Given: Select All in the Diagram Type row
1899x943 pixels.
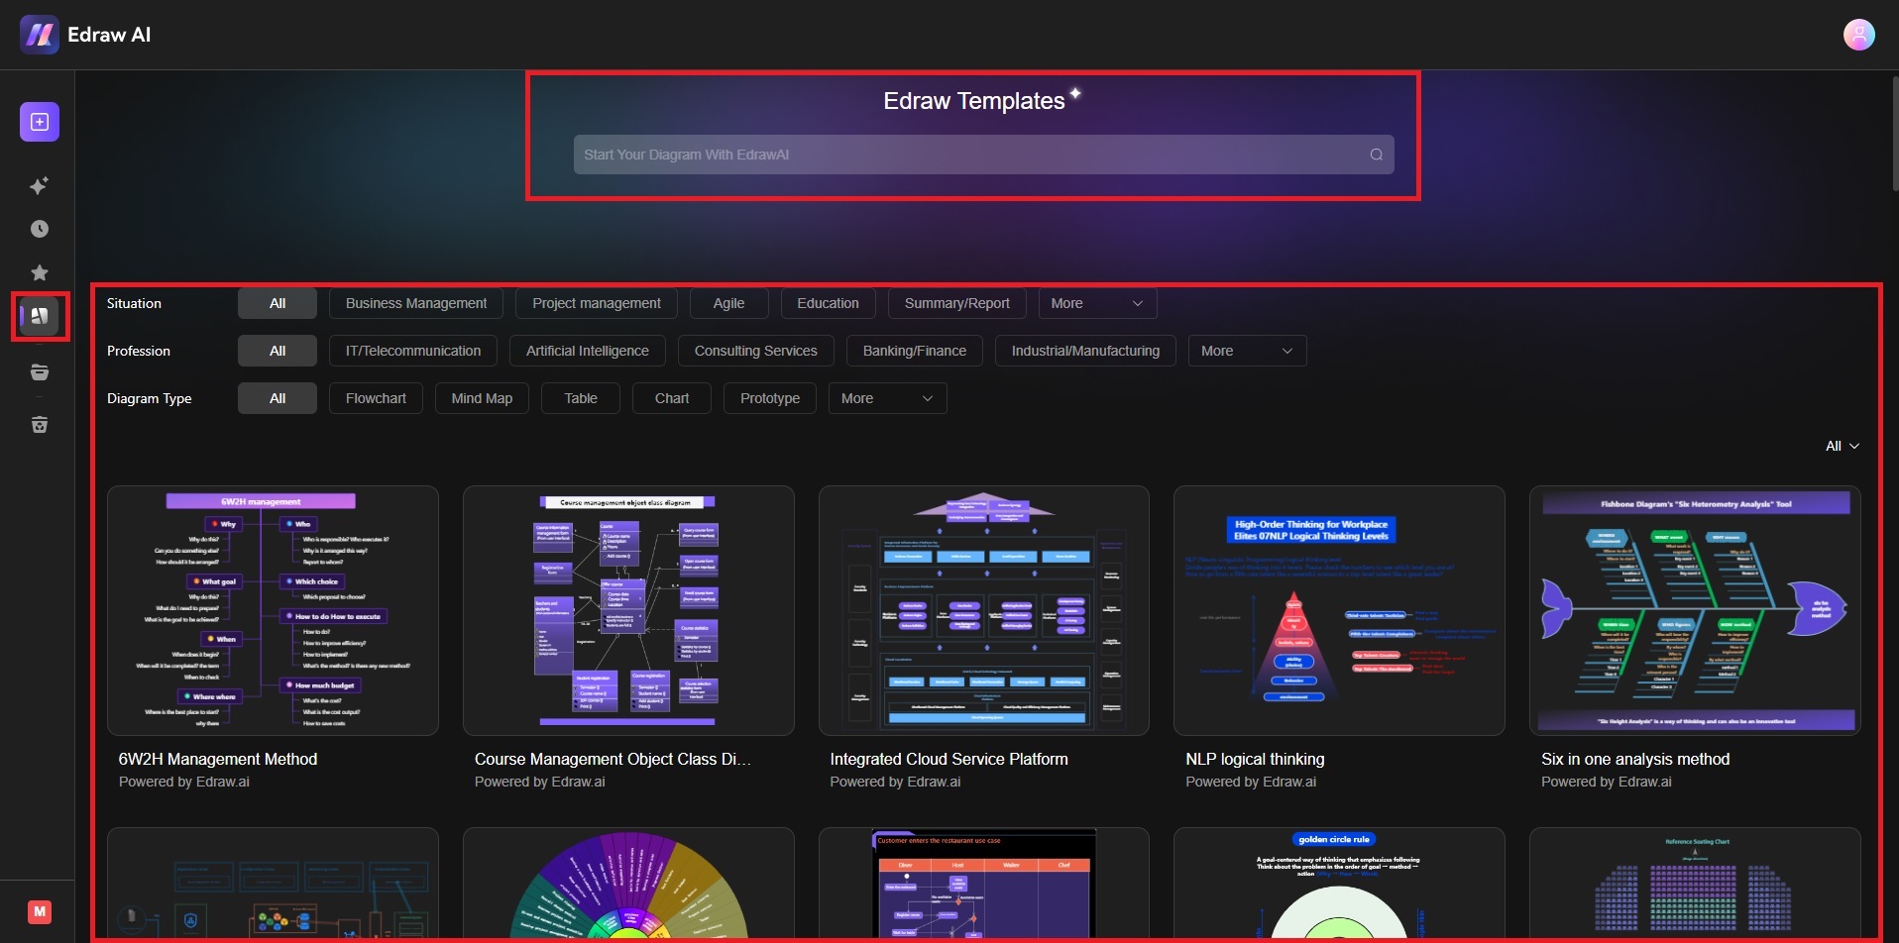Looking at the screenshot, I should pos(278,398).
